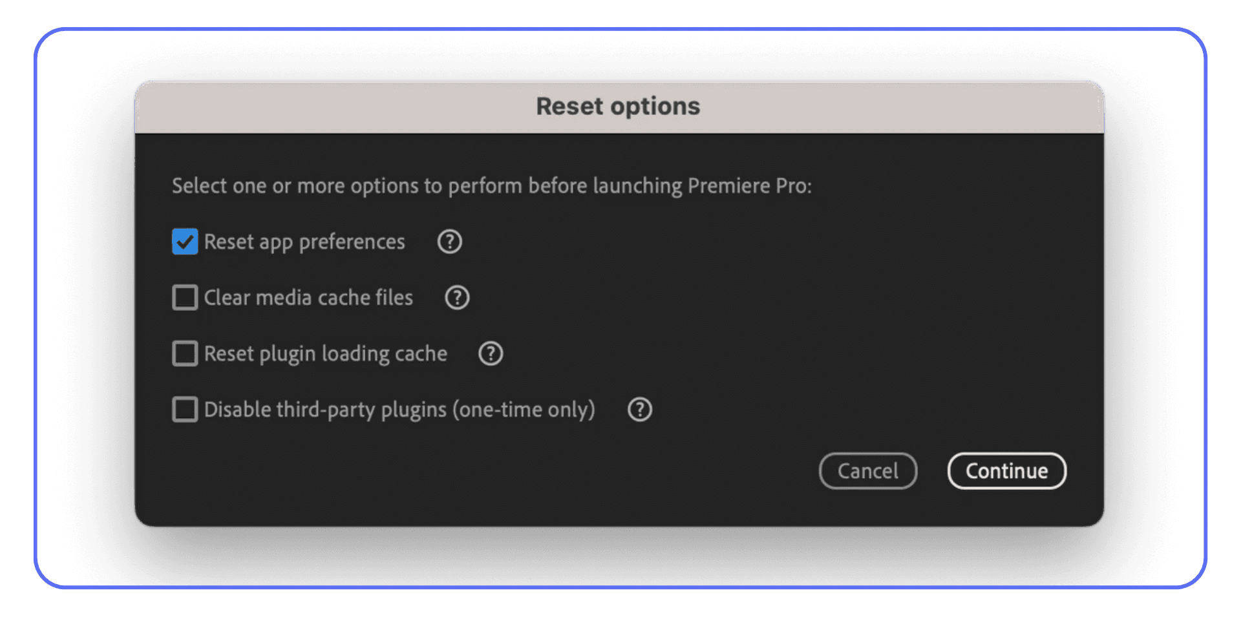Click the help icon beside Reset app preferences

(449, 242)
